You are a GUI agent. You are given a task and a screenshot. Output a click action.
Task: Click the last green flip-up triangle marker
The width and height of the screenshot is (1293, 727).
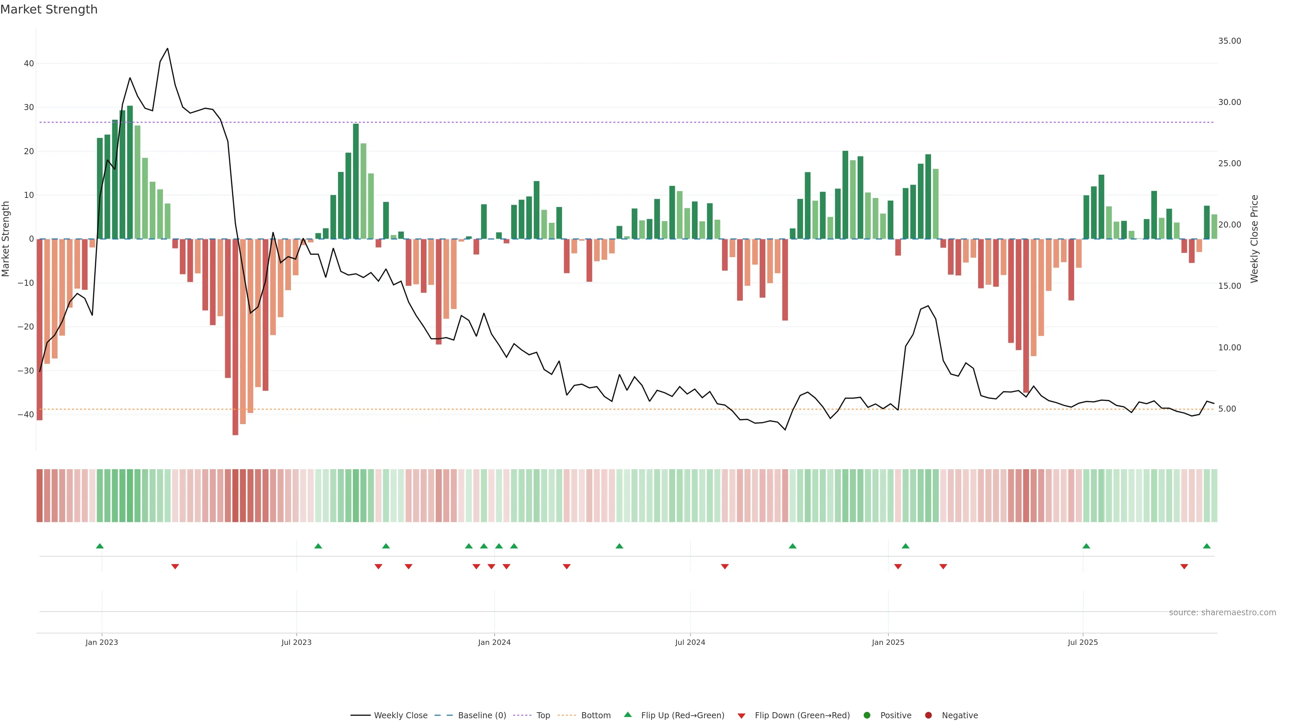[x=1207, y=546]
